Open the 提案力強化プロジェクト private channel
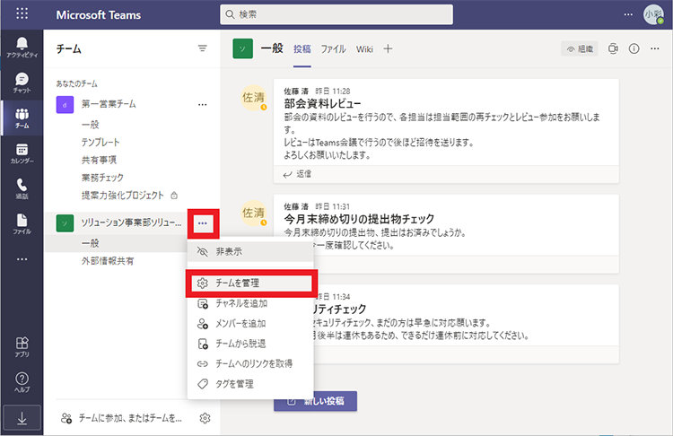Viewport: 673px width, 436px height. coord(123,196)
